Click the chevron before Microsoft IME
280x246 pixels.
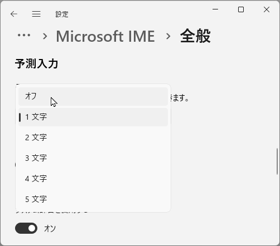(x=45, y=36)
